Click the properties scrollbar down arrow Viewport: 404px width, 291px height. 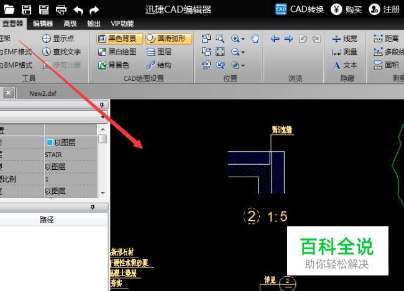(103, 193)
